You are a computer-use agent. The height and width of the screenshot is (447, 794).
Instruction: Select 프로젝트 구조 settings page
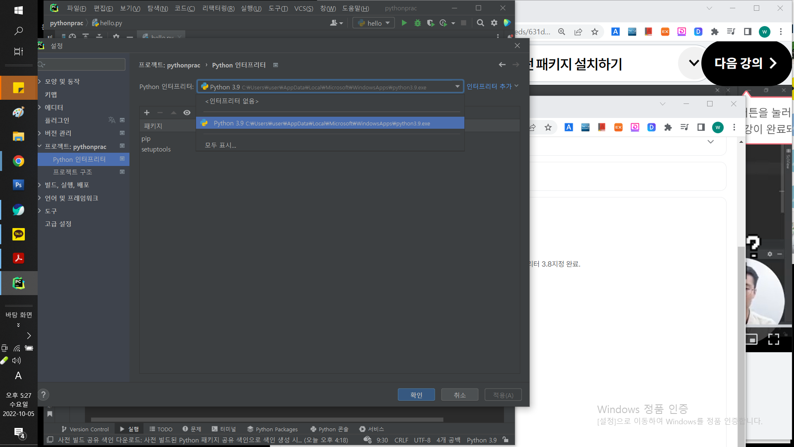coord(84,172)
